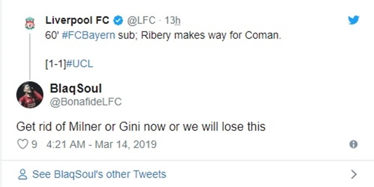The image size is (374, 187).
Task: Click the "Ribery makes way for Coman" text
Action: point(211,36)
